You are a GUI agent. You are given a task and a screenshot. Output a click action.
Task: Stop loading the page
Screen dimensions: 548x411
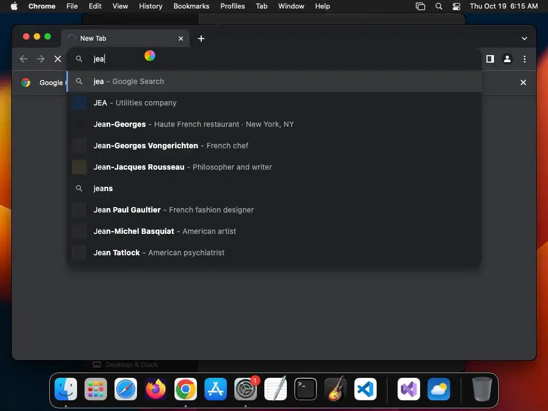[x=58, y=59]
